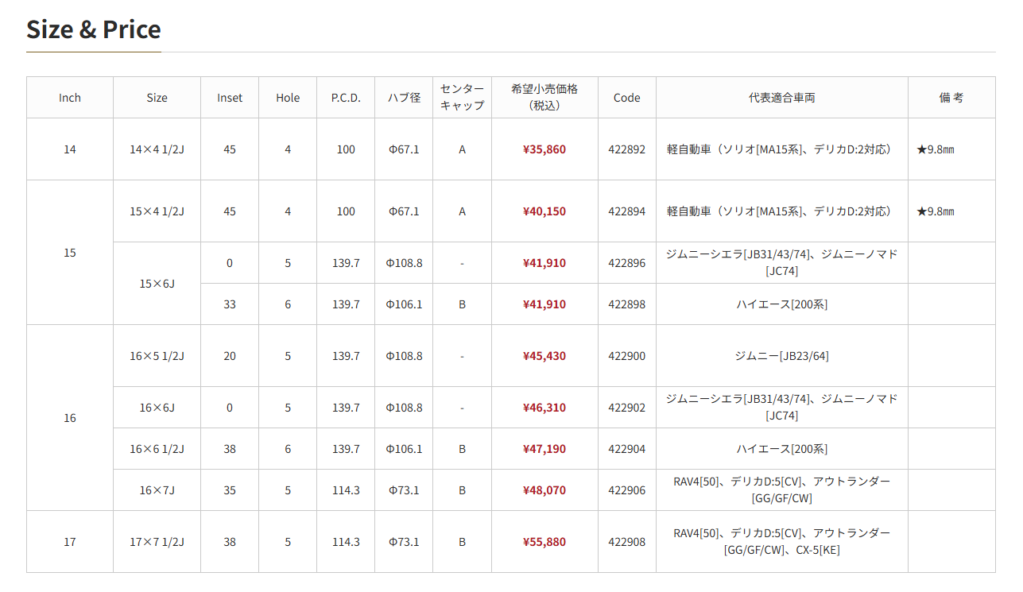Select price ¥40,150 cell
Viewport: 1023px width, 592px height.
coord(544,211)
